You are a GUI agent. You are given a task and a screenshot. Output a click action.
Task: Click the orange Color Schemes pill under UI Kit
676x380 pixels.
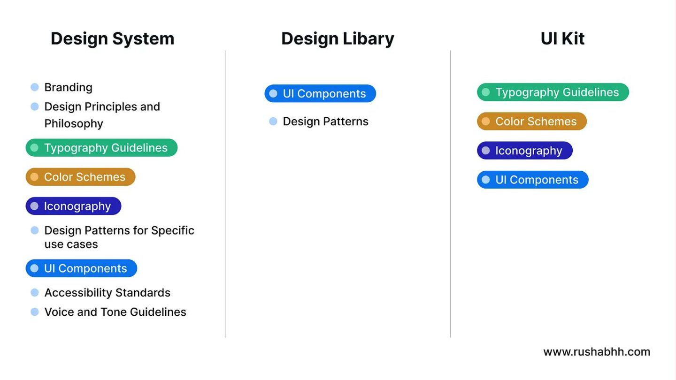pos(531,122)
